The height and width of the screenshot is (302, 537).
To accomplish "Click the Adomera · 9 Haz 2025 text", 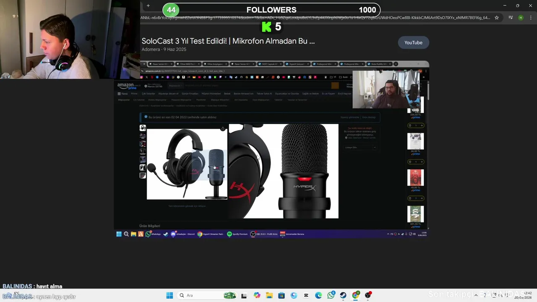I will click(x=164, y=49).
